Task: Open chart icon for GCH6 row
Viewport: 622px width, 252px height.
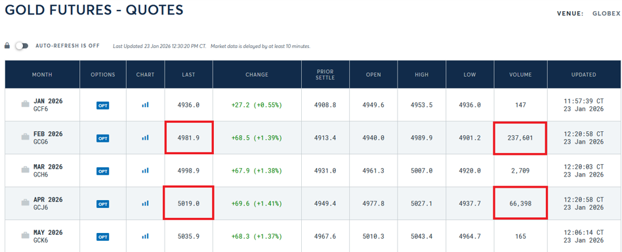Action: [x=145, y=171]
